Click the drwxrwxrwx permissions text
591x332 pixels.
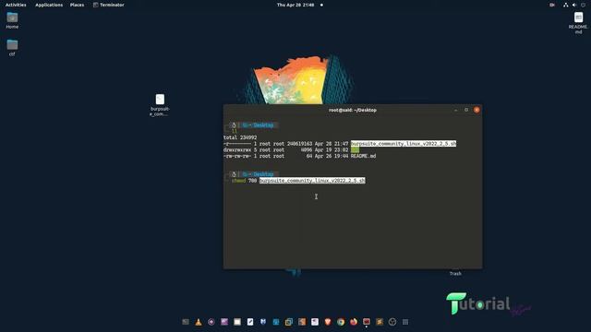[237, 149]
